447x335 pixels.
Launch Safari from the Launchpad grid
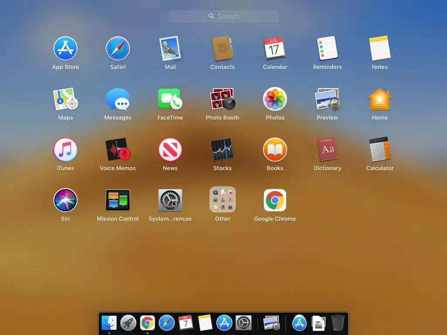pos(118,48)
